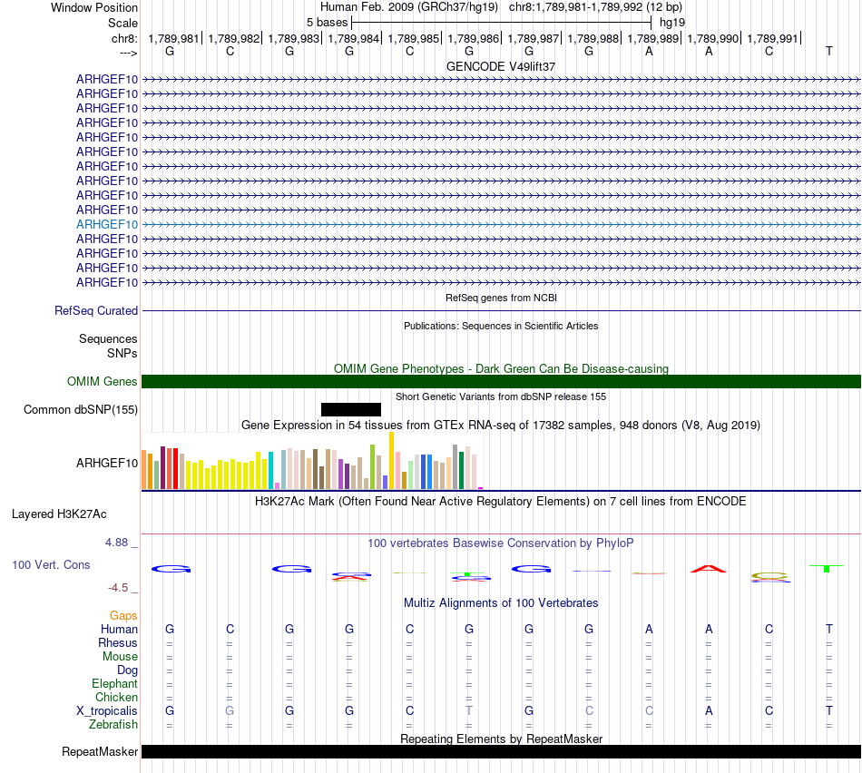Click 'Human Feb. 2009 (GRCh37/hg19)' header text
862x773 pixels.
[409, 7]
